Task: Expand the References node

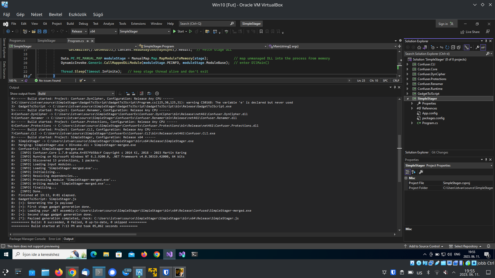Action: (x=412, y=108)
